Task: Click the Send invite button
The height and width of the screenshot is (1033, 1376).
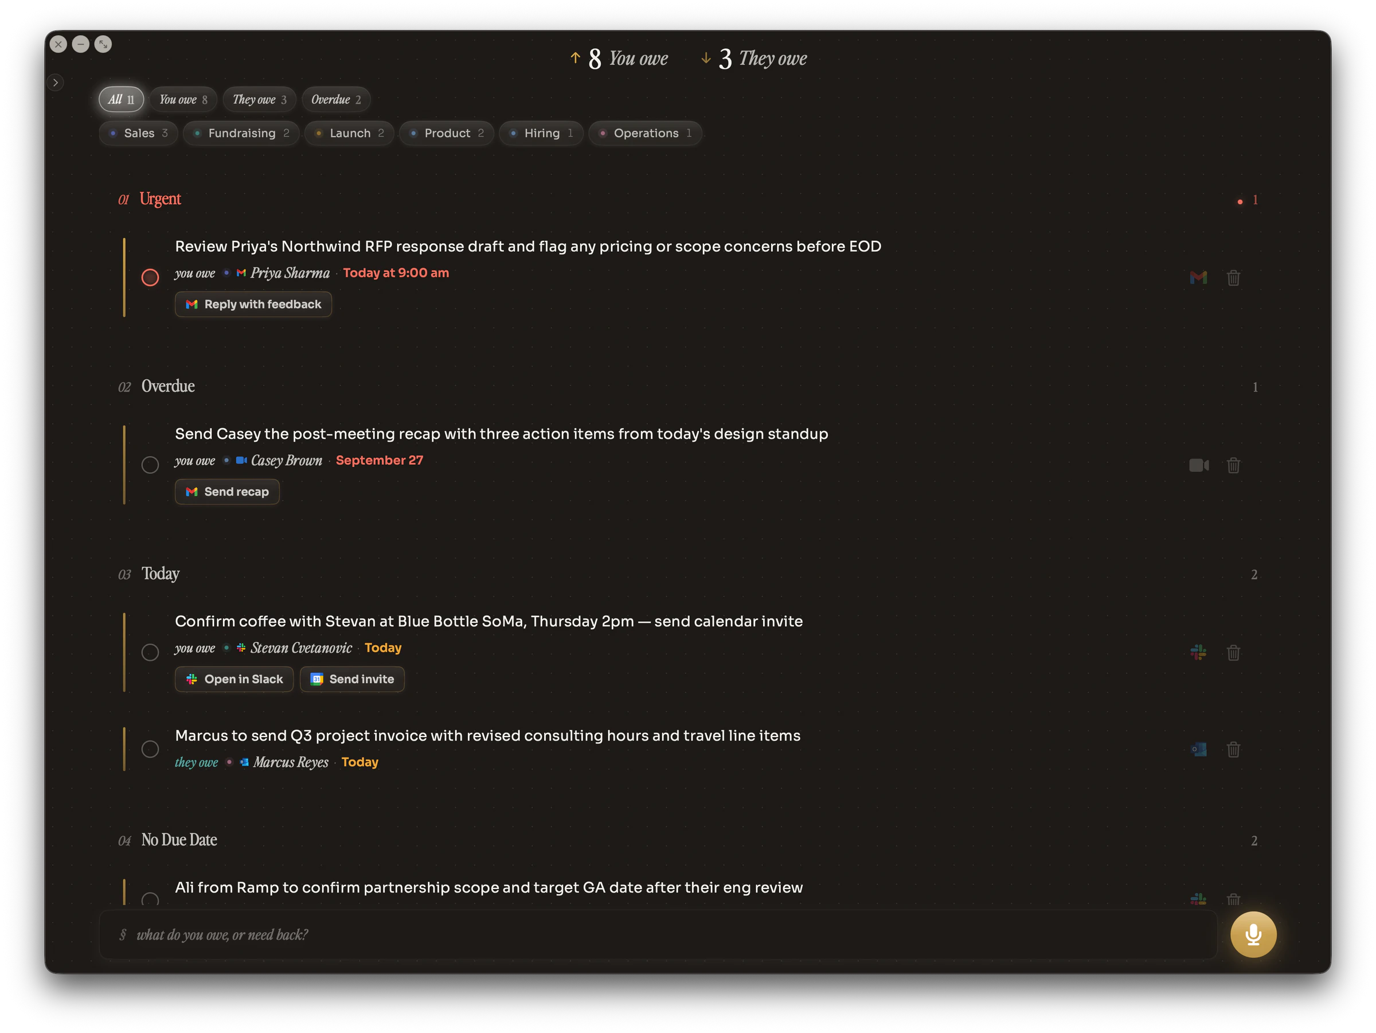Action: 352,679
